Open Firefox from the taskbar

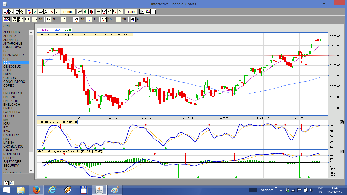coord(36,190)
